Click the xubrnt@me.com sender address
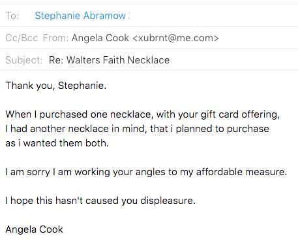Screen dimensions: 298x251 coord(175,38)
